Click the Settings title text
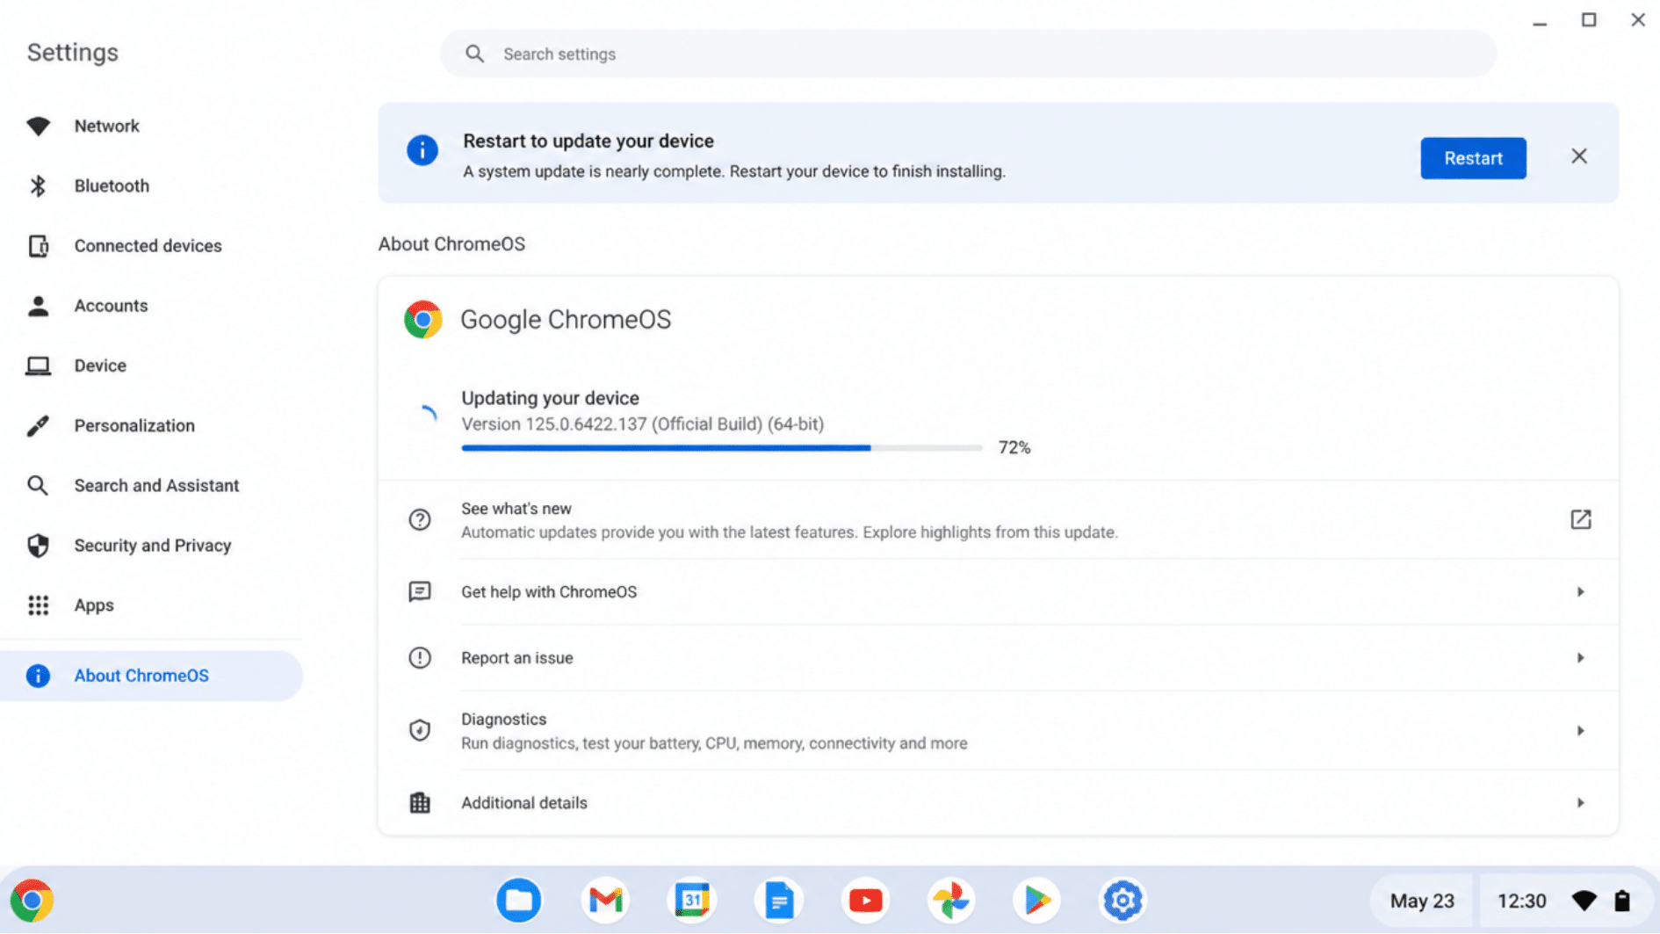The width and height of the screenshot is (1660, 934). pos(73,53)
